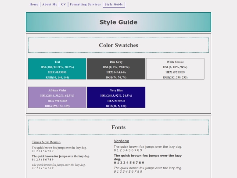Screen dimensions: 237x178
Task: Open the Formatting Services page
Action: [x=85, y=4]
